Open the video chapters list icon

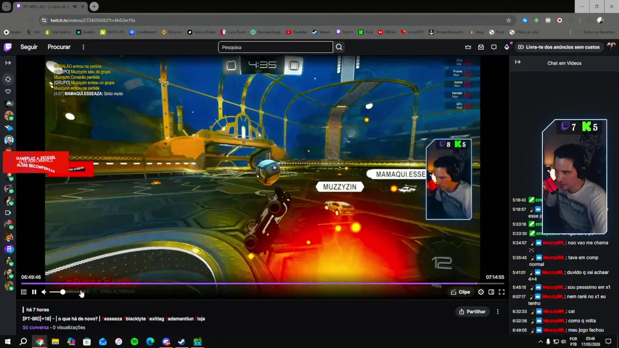24,292
